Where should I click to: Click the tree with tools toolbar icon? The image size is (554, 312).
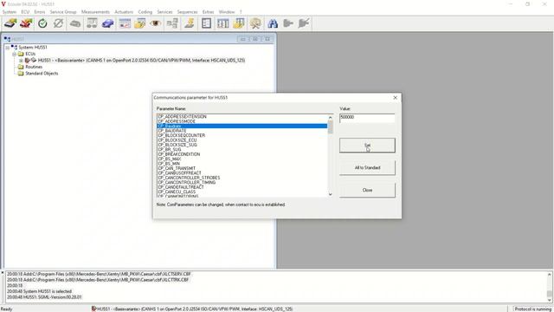[x=255, y=23]
